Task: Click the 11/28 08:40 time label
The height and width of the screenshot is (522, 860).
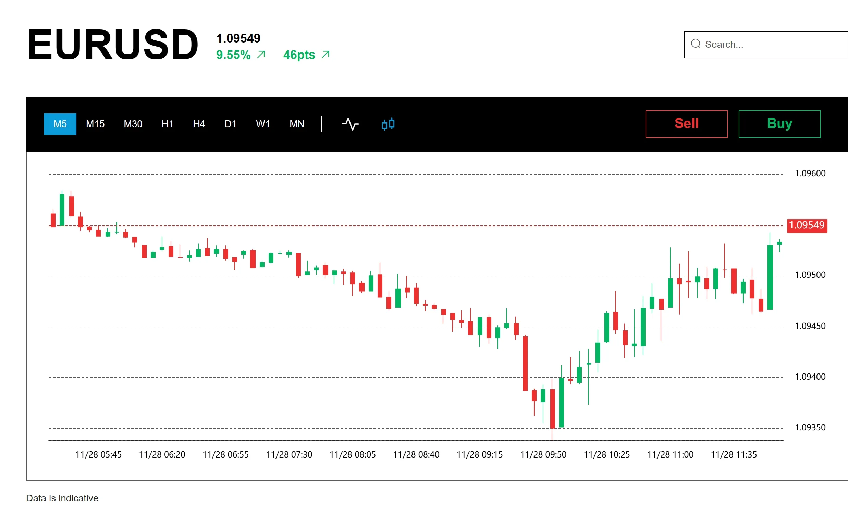Action: coord(416,454)
